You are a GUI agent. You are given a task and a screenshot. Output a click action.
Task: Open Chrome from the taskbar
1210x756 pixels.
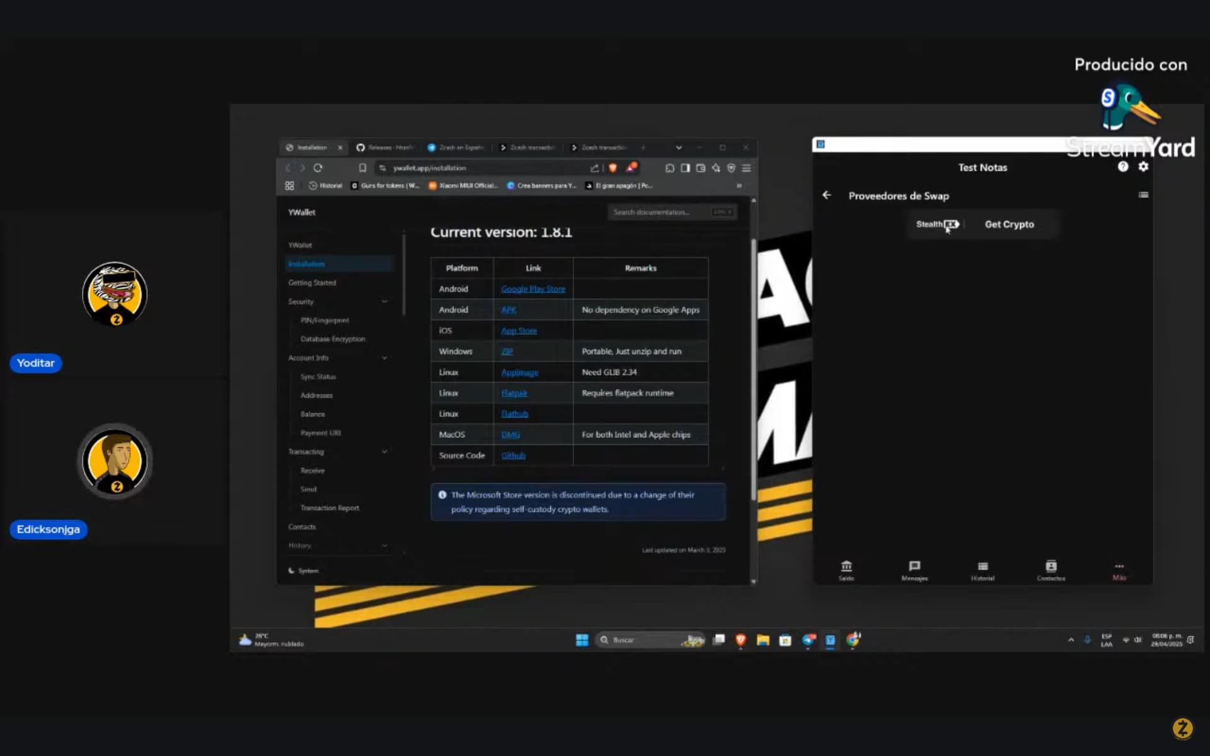tap(853, 640)
